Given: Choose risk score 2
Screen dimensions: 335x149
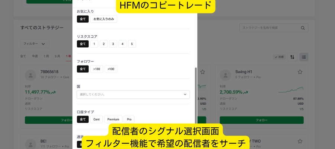Looking at the screenshot, I should [x=103, y=44].
